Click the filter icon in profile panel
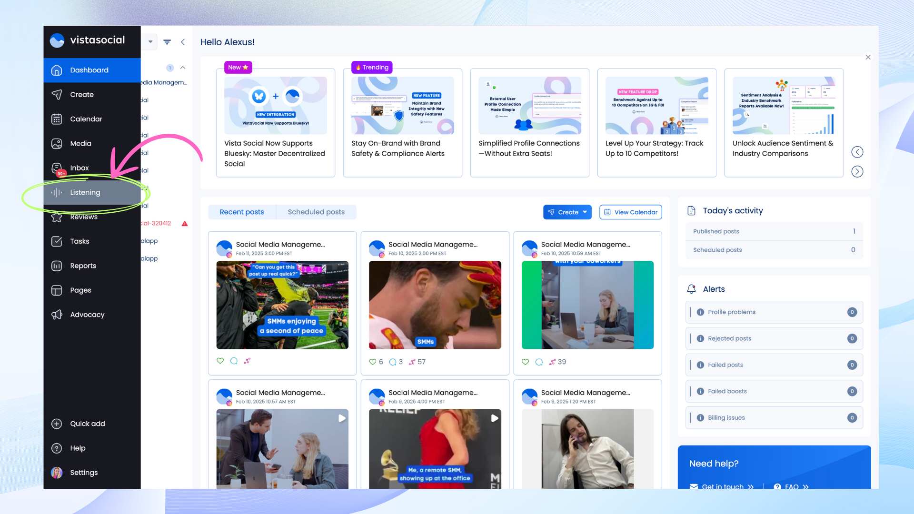This screenshot has width=914, height=514. point(167,42)
